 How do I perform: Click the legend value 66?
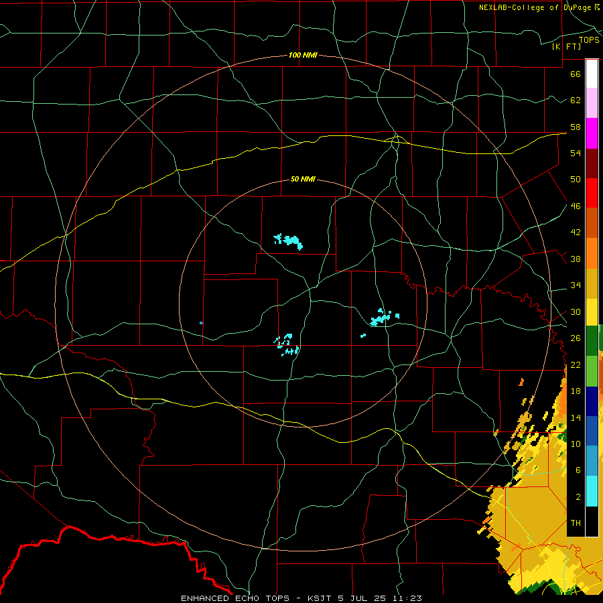point(576,74)
